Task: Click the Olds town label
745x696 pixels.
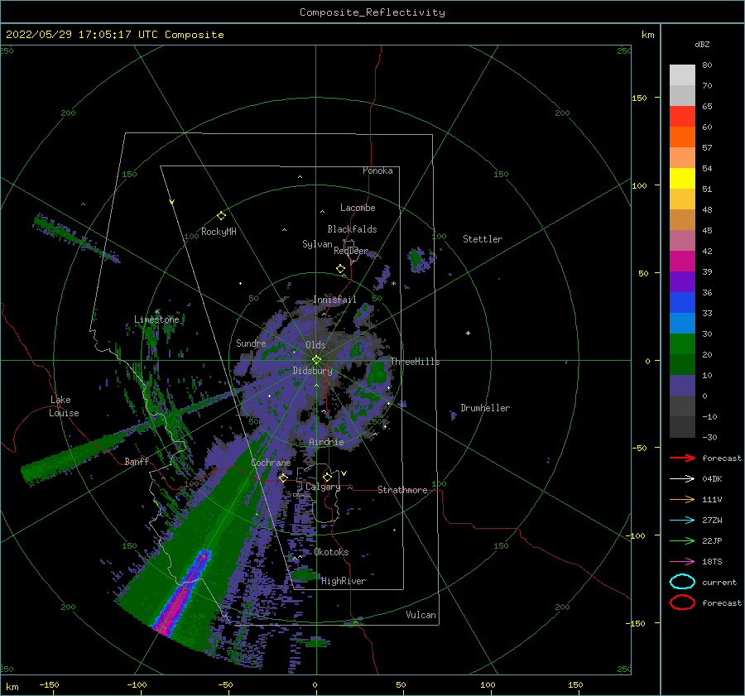Action: pos(315,345)
